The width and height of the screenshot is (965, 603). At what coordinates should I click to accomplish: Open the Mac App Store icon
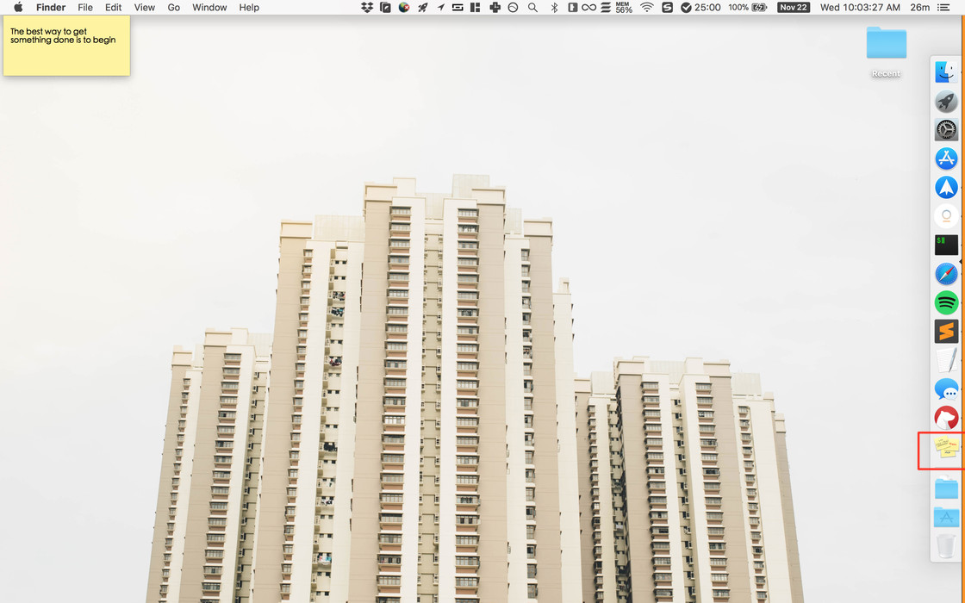[x=946, y=159]
